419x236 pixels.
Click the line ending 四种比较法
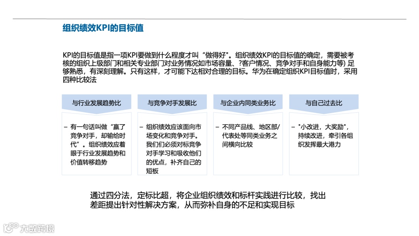[80, 80]
